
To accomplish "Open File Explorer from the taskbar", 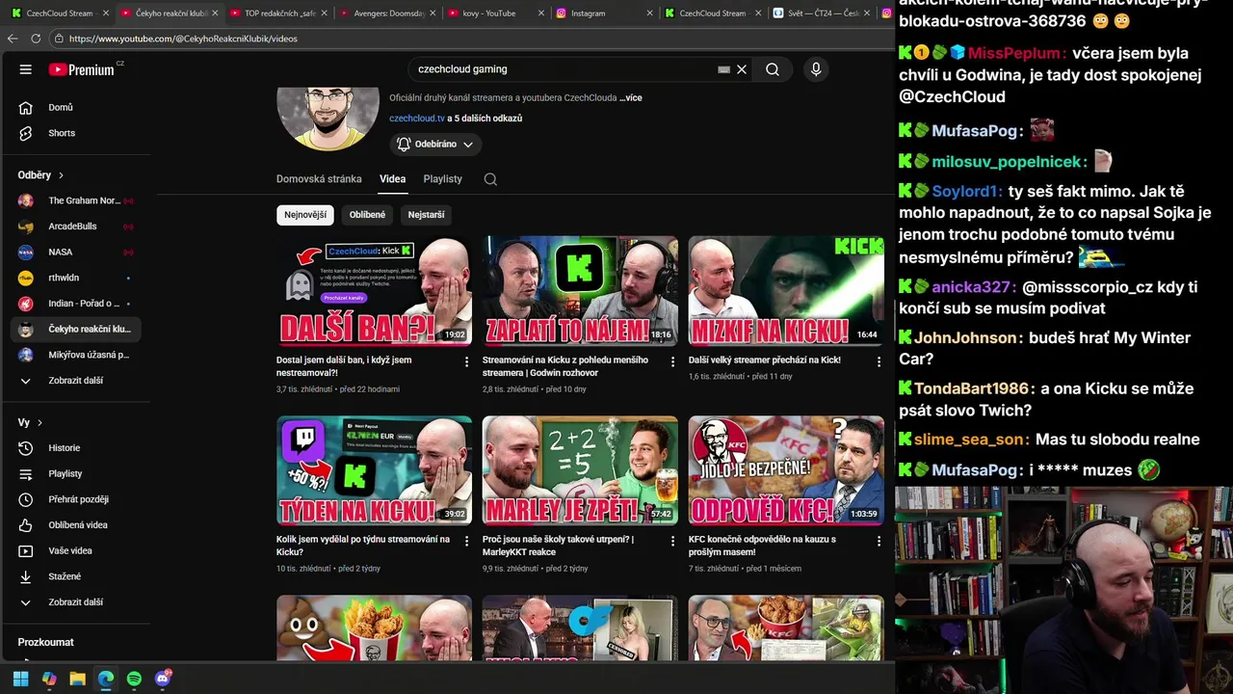I will pos(77,679).
